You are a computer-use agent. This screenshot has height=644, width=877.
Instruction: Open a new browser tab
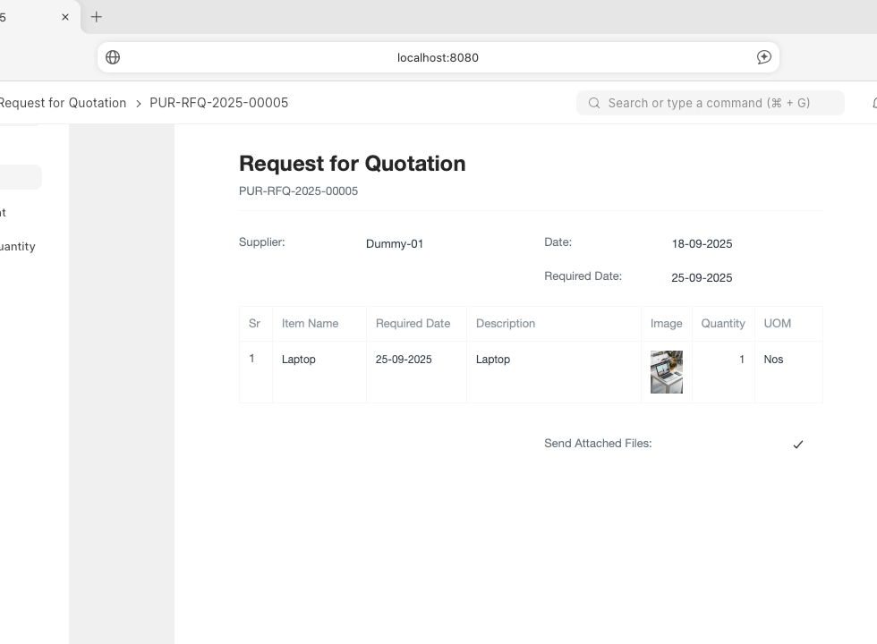point(97,17)
